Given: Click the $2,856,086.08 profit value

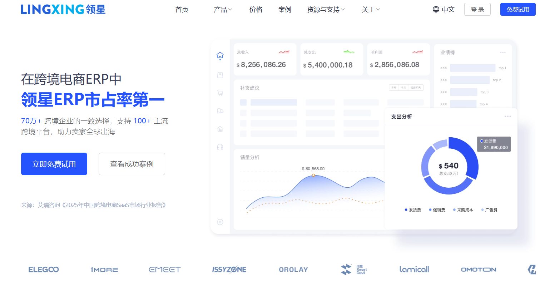Looking at the screenshot, I should pos(395,65).
